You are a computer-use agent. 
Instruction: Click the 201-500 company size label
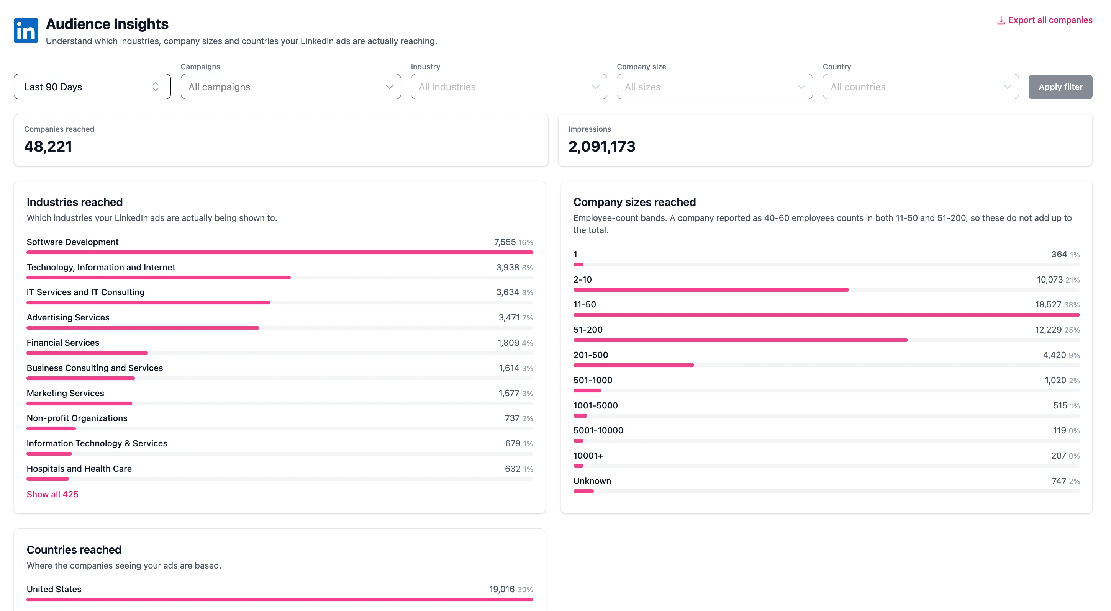click(x=590, y=355)
